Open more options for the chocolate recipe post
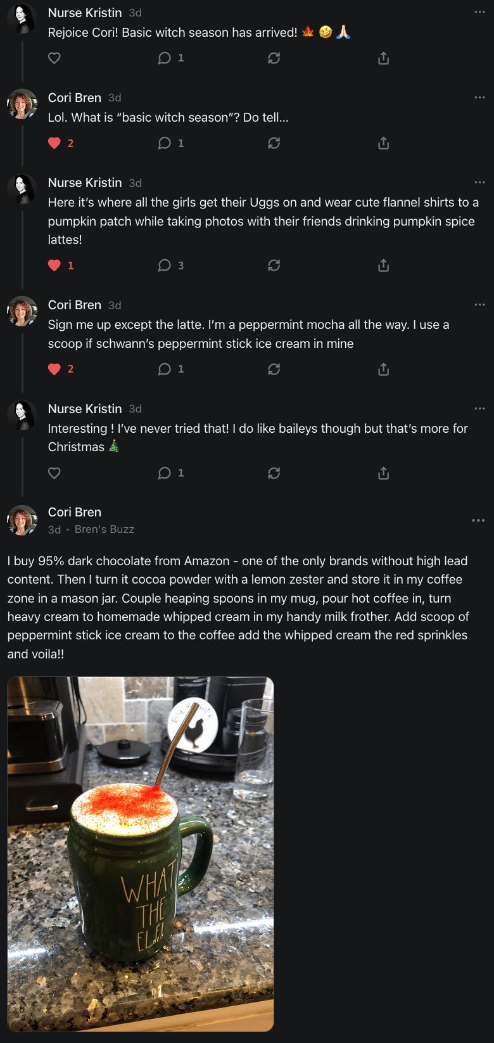This screenshot has width=494, height=1043. tap(478, 520)
